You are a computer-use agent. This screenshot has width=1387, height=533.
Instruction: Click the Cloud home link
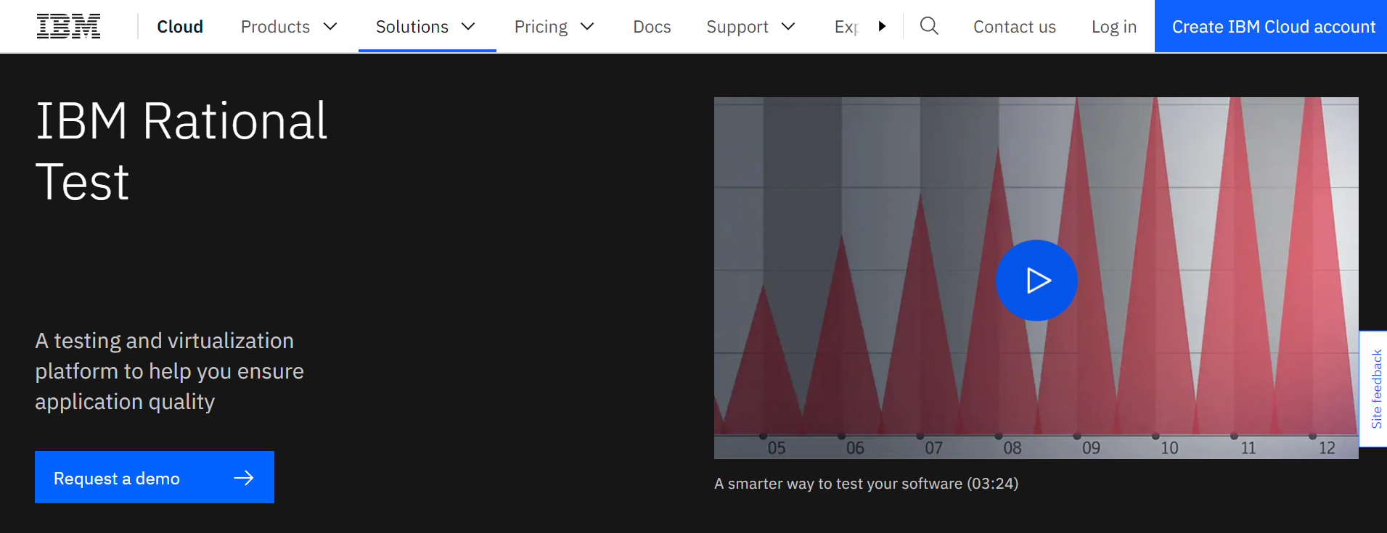[180, 27]
